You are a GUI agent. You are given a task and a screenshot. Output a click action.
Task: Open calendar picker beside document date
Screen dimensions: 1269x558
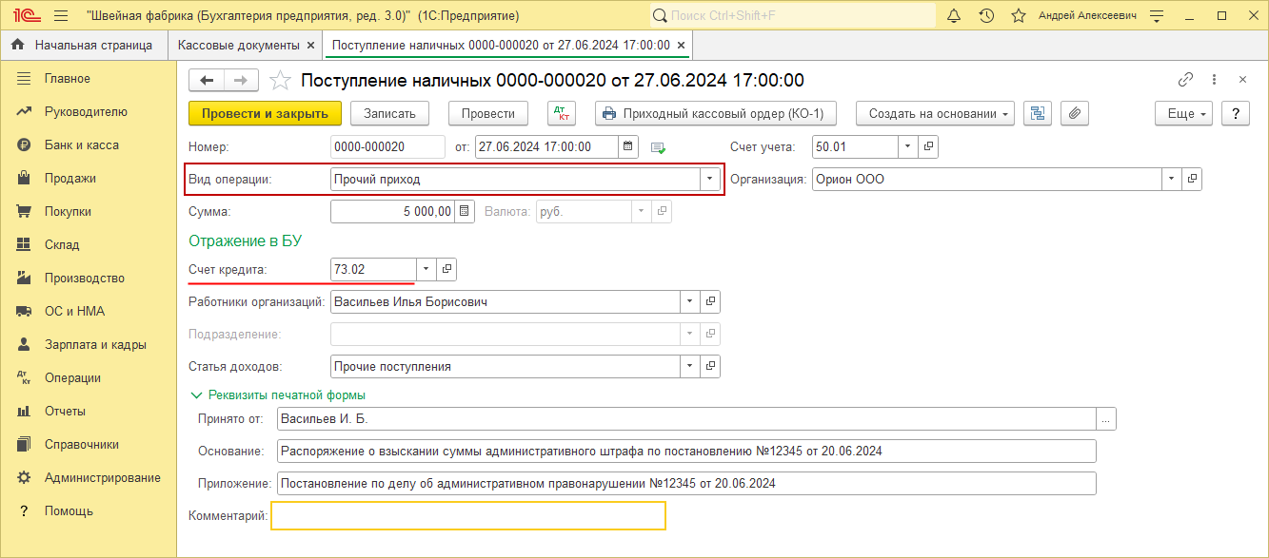pos(628,146)
